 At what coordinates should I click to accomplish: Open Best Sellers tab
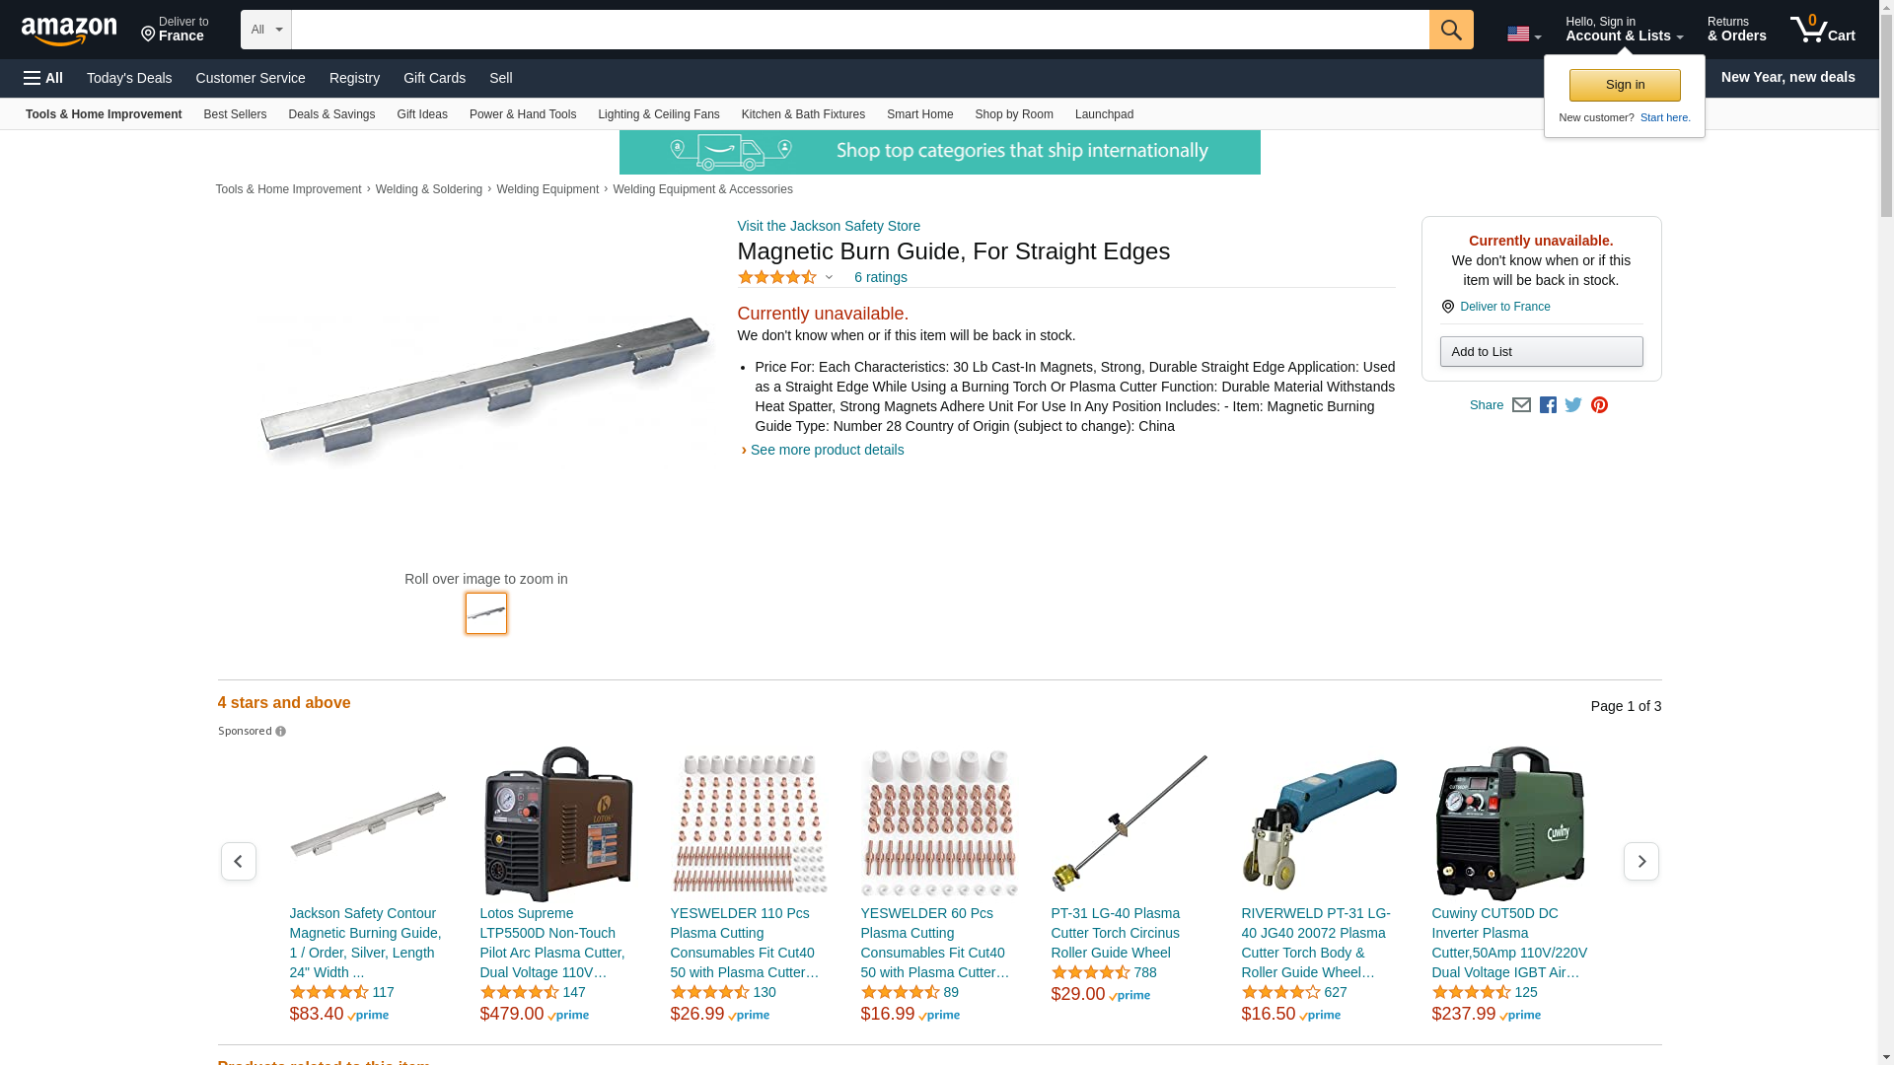(235, 114)
